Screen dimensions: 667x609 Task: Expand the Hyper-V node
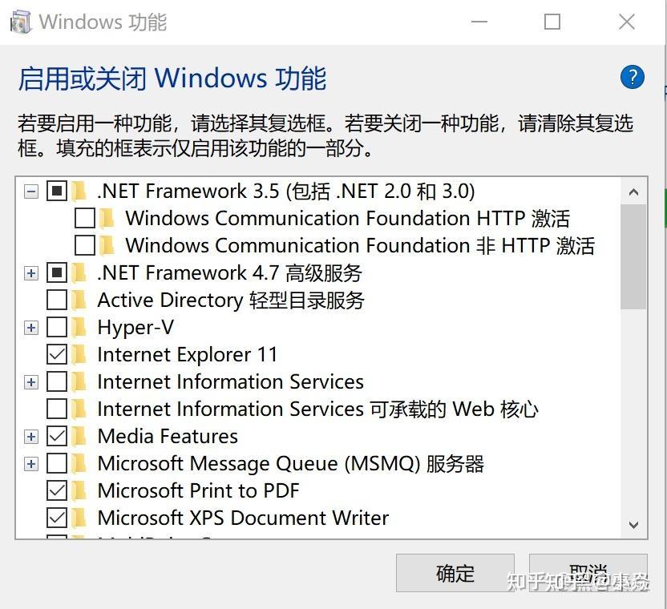30,327
